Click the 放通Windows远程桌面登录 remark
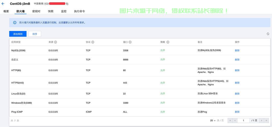This screenshot has height=127, width=272. [x=212, y=103]
